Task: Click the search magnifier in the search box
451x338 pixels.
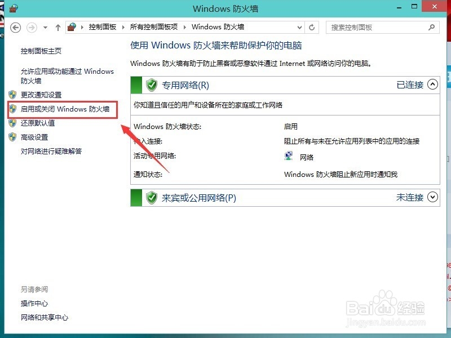Action: tap(431, 27)
